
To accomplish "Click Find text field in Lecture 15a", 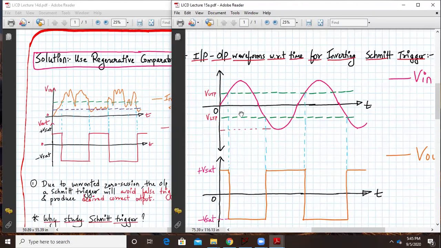I will click(x=349, y=23).
